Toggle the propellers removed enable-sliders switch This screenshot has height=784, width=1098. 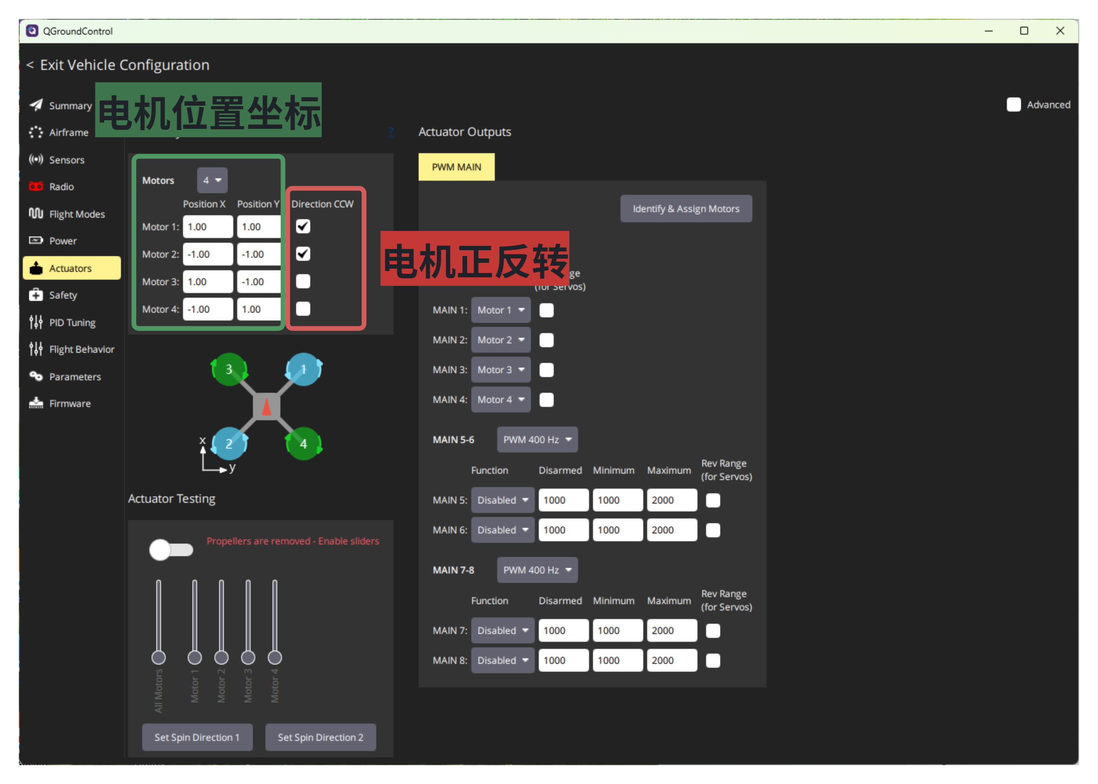pos(171,550)
